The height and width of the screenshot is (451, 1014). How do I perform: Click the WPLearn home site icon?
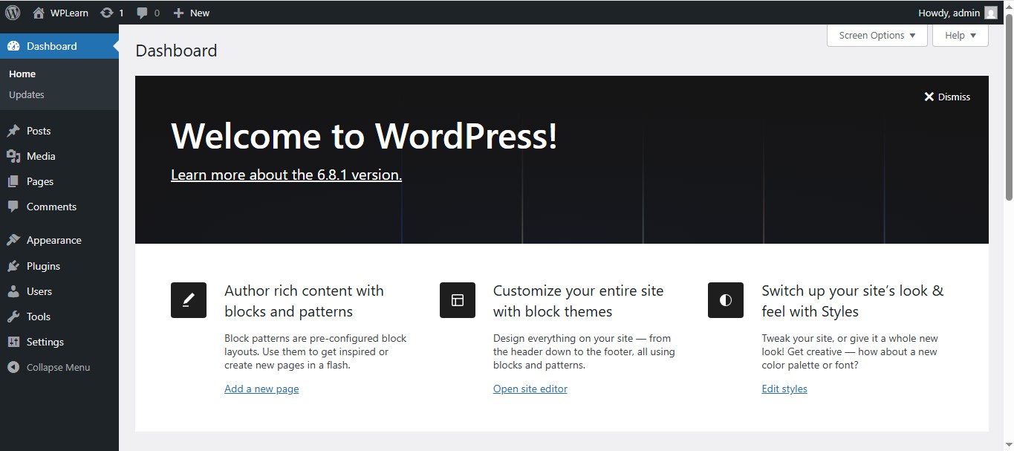tap(39, 13)
